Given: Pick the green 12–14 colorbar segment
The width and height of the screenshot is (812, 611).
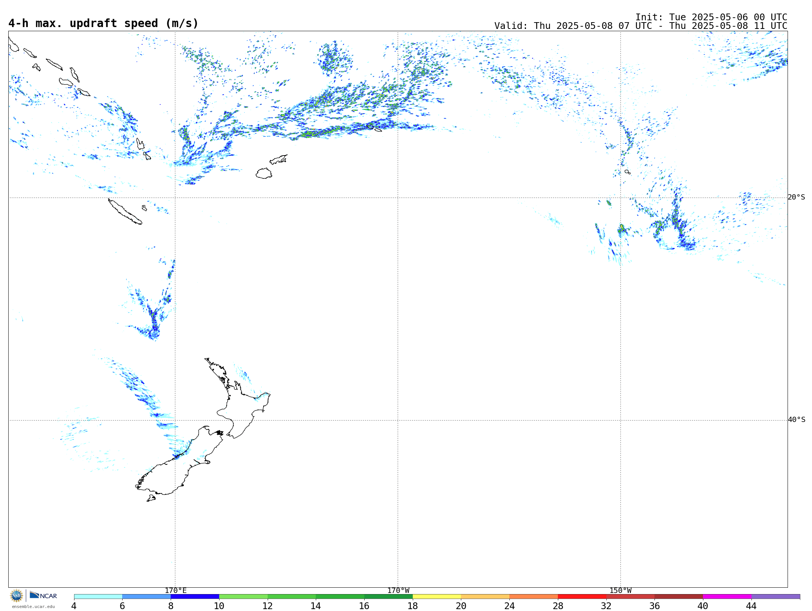Looking at the screenshot, I should 292,596.
